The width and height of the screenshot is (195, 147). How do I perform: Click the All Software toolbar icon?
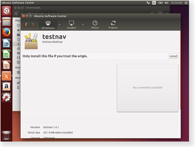pos(48,25)
